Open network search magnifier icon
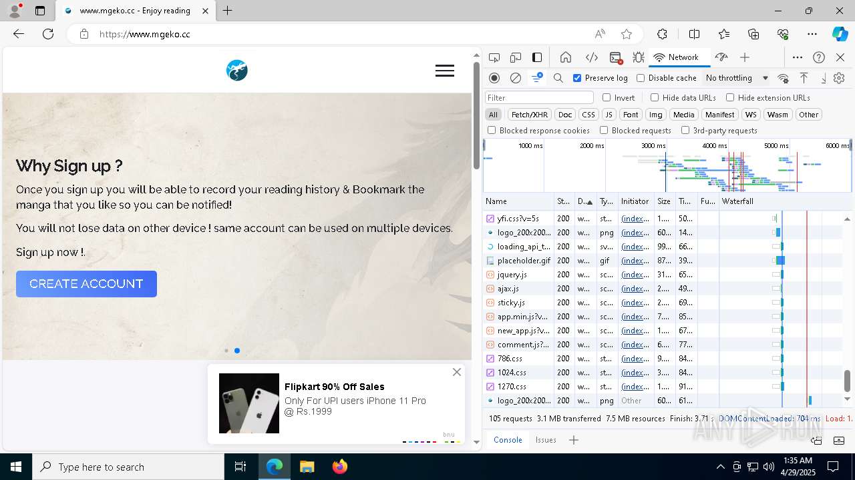This screenshot has height=480, width=855. [558, 78]
